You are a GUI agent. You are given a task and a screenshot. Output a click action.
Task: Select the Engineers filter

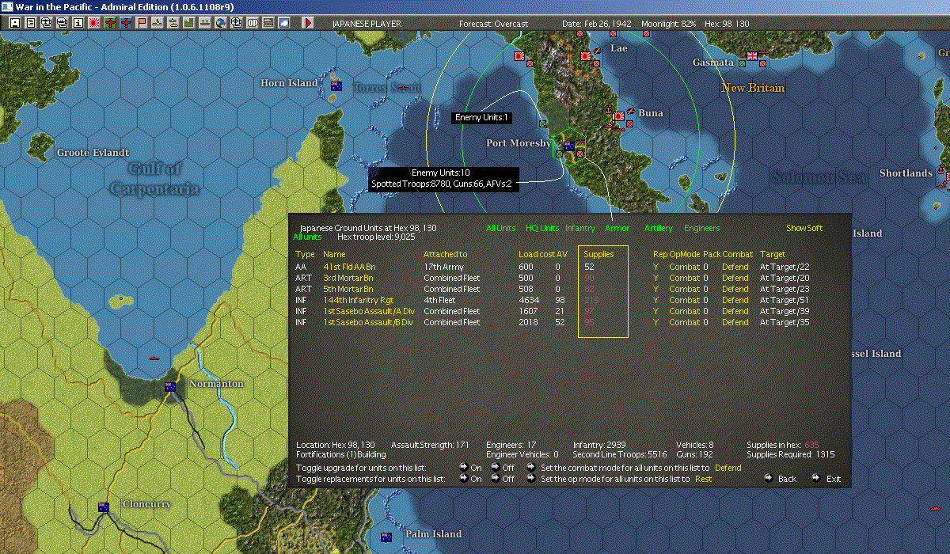point(702,228)
